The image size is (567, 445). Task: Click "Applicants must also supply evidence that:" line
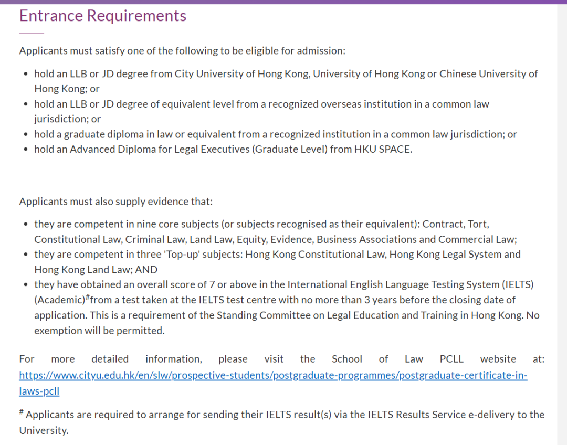(x=115, y=202)
